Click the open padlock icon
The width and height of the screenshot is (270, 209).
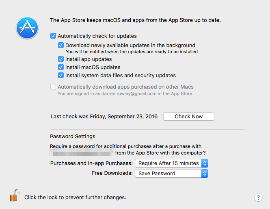pos(15,195)
